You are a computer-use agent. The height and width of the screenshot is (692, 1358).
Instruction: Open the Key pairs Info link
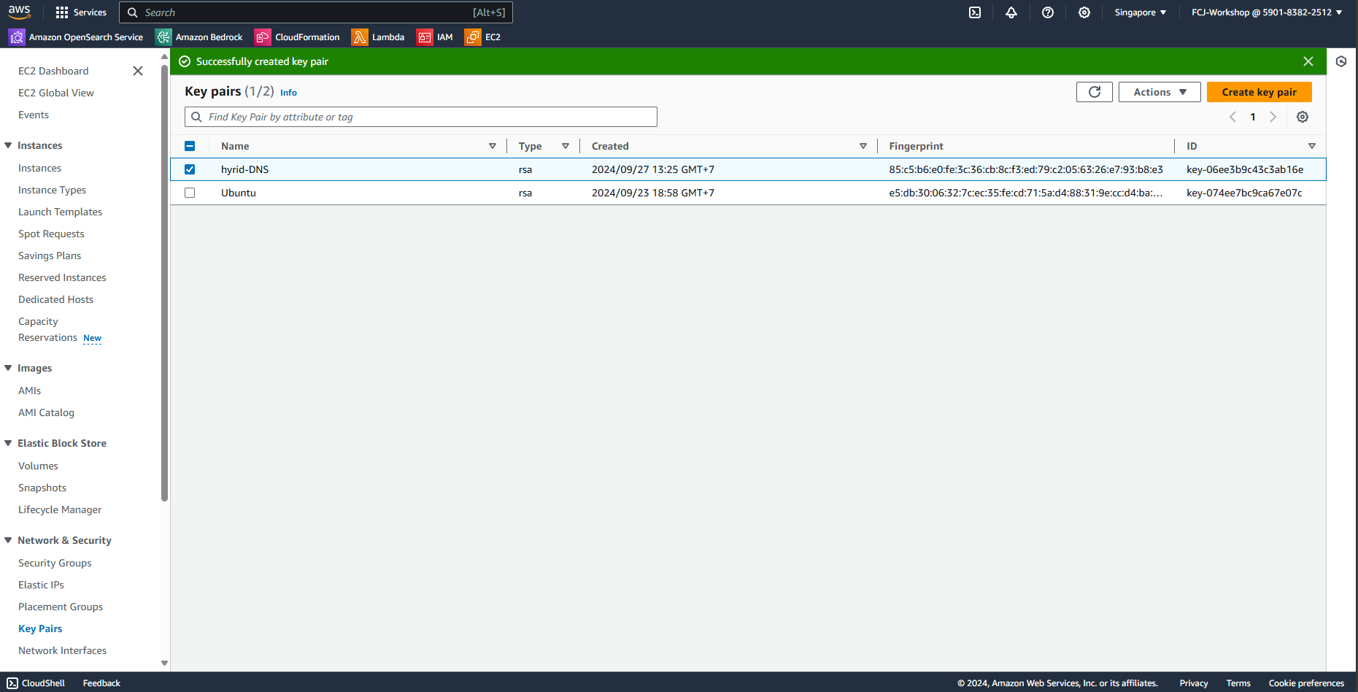pos(288,93)
